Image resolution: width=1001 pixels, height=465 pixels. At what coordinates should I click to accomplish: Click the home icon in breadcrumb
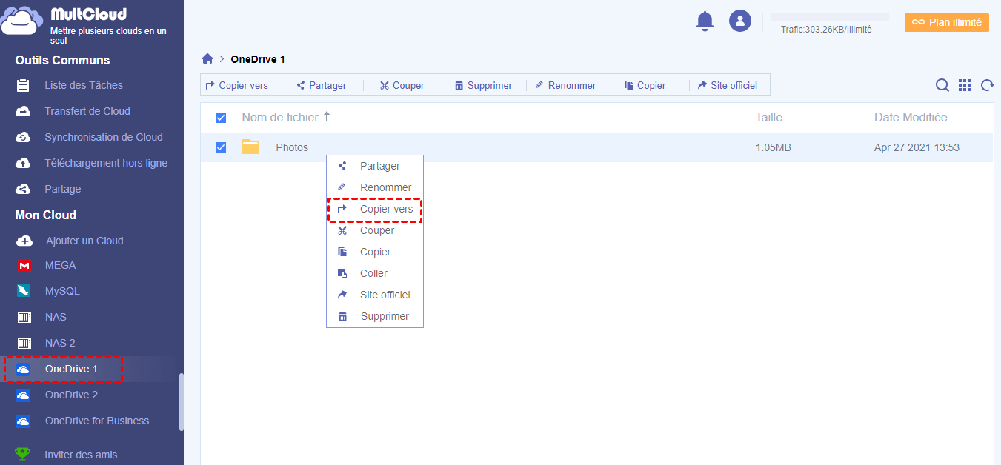(x=207, y=59)
